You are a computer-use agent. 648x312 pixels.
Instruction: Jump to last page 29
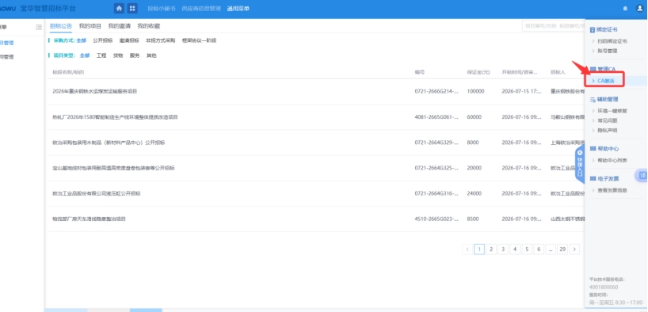tap(562, 249)
